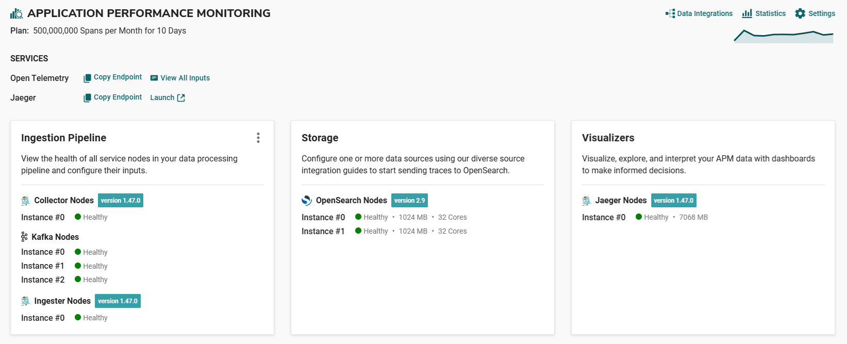Click the Collector Nodes version 1.47.0 badge
Screen dimensions: 847x344
click(x=121, y=201)
